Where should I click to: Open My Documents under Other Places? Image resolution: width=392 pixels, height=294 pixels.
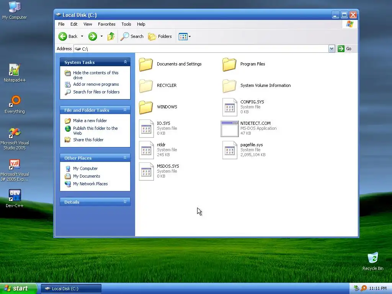87,176
